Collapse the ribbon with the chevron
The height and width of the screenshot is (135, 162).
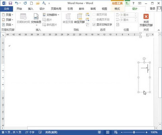[159, 30]
